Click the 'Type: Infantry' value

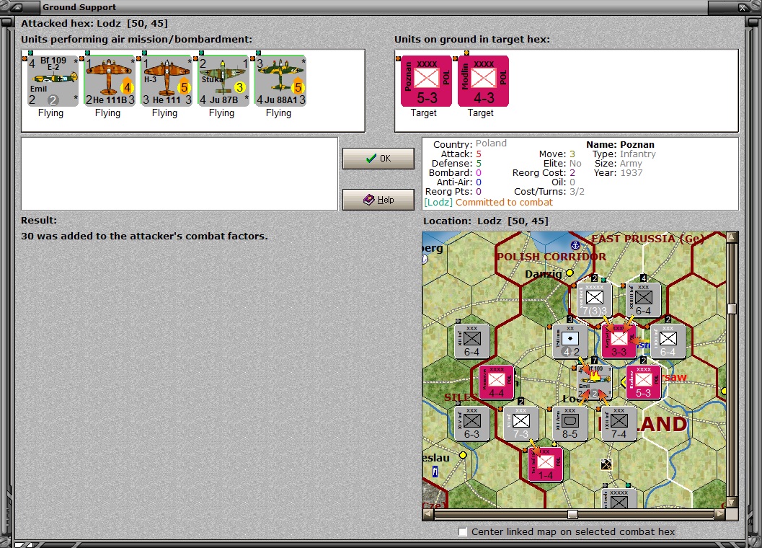pyautogui.click(x=637, y=154)
